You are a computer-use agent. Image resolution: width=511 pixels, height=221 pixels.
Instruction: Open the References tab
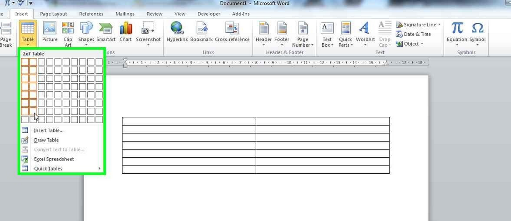point(91,14)
